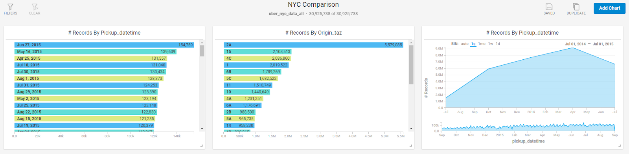This screenshot has width=629, height=154.
Task: Click the Origin_taz list scrollbar thumb
Action: 411,65
